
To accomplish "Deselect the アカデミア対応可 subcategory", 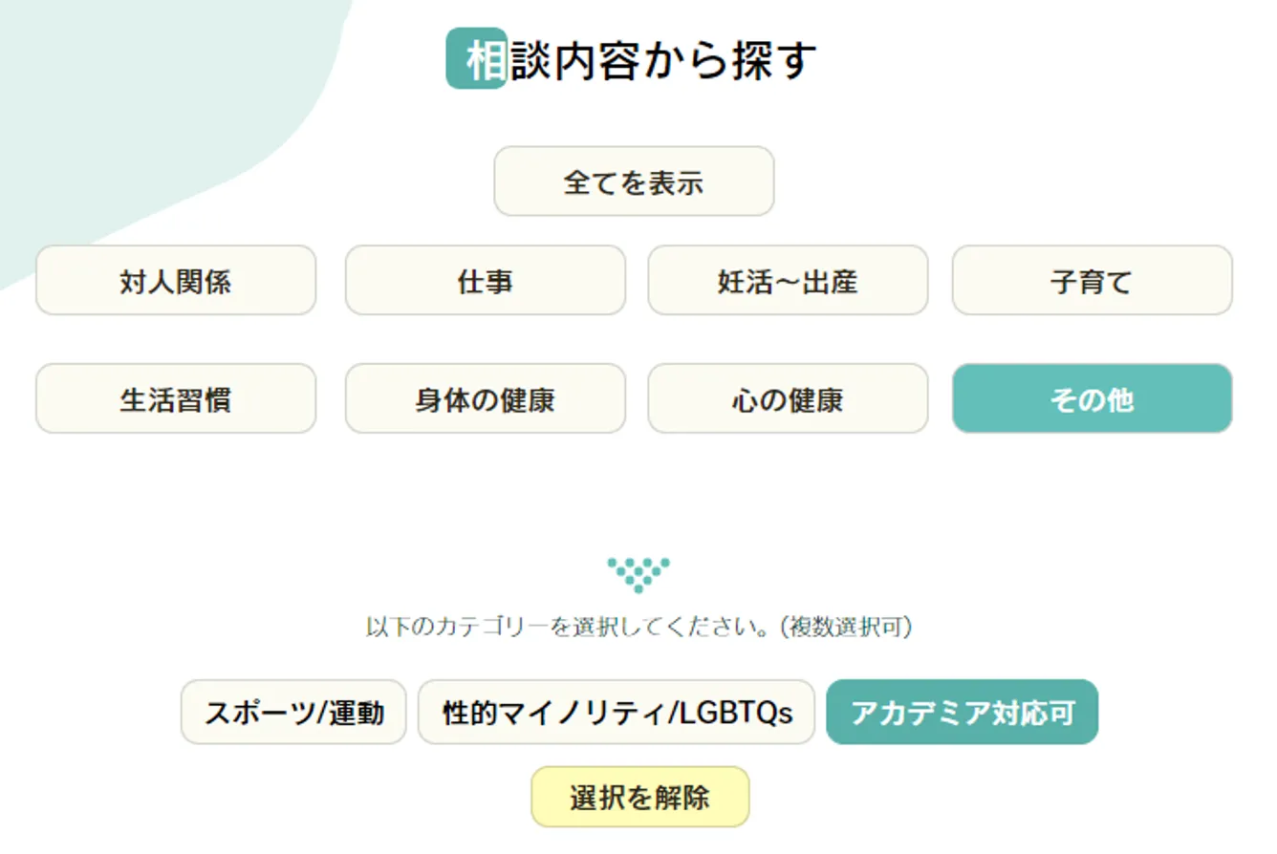I will point(963,713).
